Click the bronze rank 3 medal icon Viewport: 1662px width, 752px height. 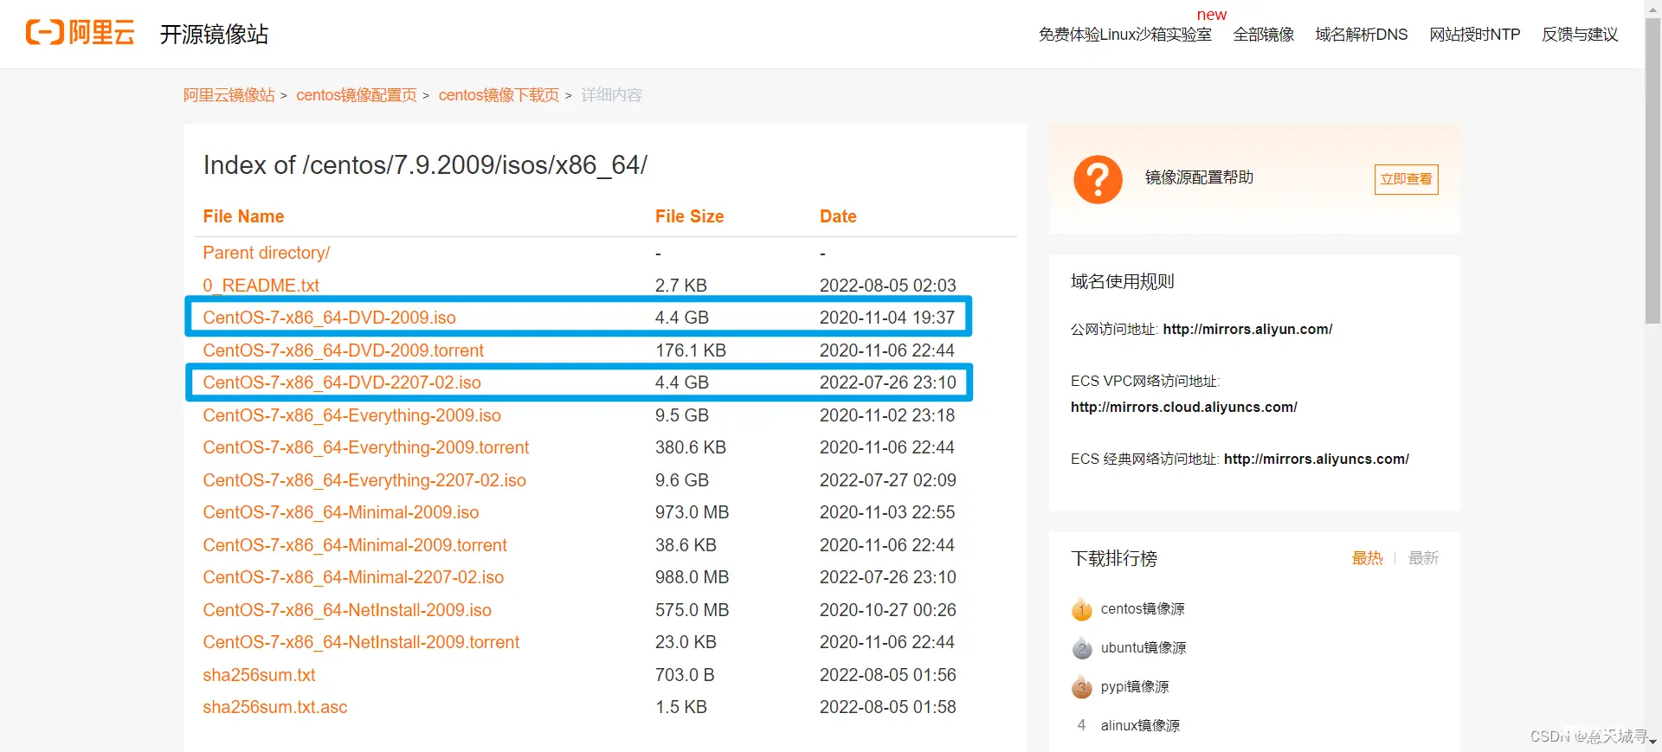pyautogui.click(x=1082, y=687)
